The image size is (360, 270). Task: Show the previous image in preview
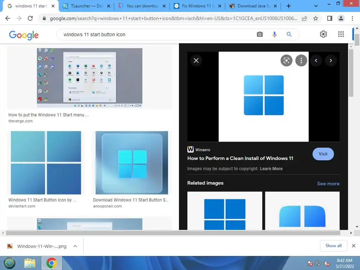click(316, 60)
